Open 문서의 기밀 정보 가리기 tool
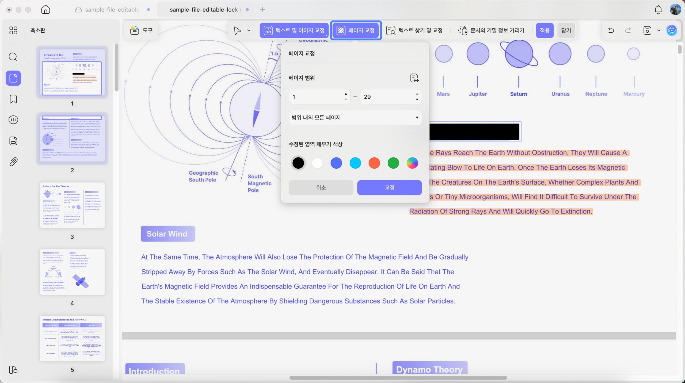 tap(491, 30)
